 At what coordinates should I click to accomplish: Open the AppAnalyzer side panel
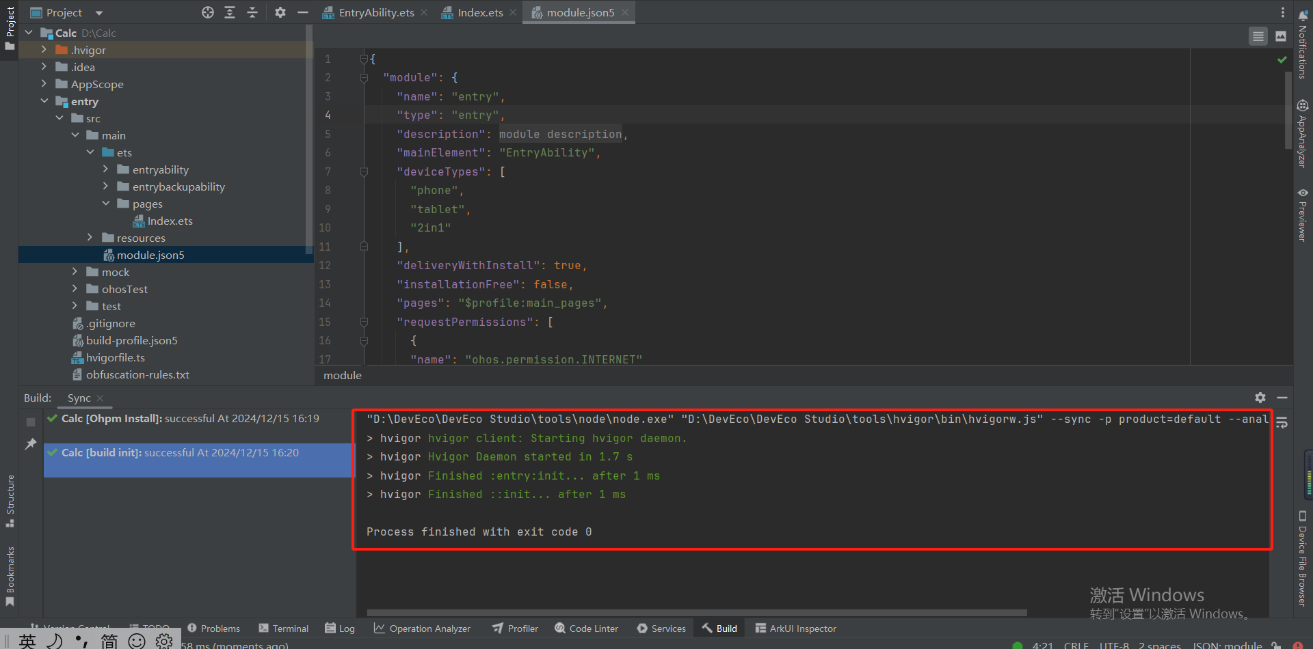tap(1303, 133)
